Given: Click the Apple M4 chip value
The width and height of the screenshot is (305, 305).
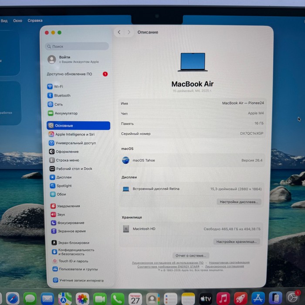Looking at the screenshot, I should coord(256,113).
